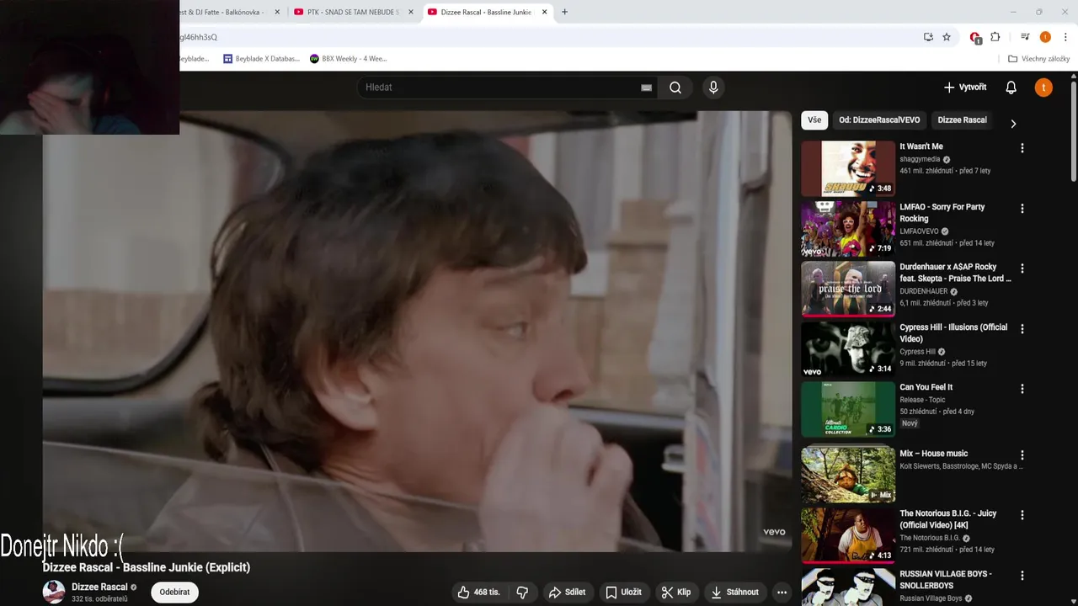Open Beyblade X Database bookmark
The height and width of the screenshot is (606, 1078).
(261, 59)
